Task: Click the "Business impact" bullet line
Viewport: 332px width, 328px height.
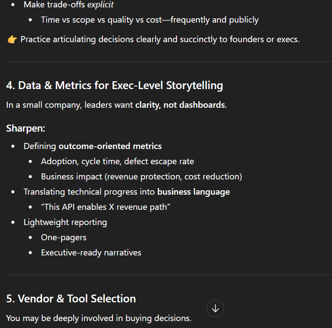Action: coord(141,176)
